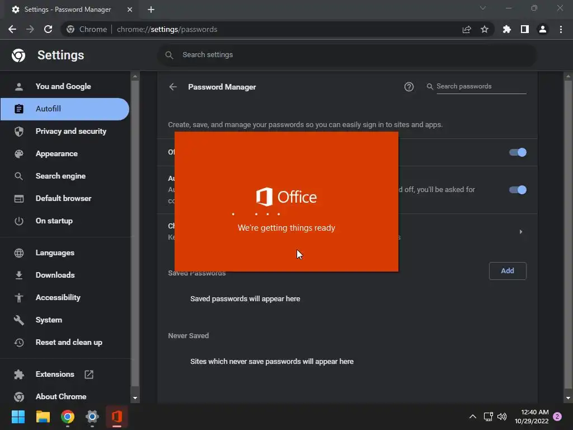Click the Office splash 'We're getting things ready'
The height and width of the screenshot is (430, 573).
click(286, 228)
